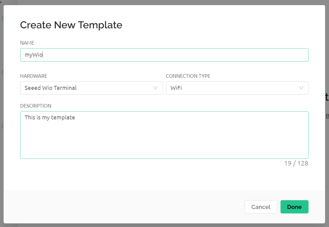Screen dimensions: 329x227
Task: Click the HARDWARE field label
Action: [x=33, y=76]
